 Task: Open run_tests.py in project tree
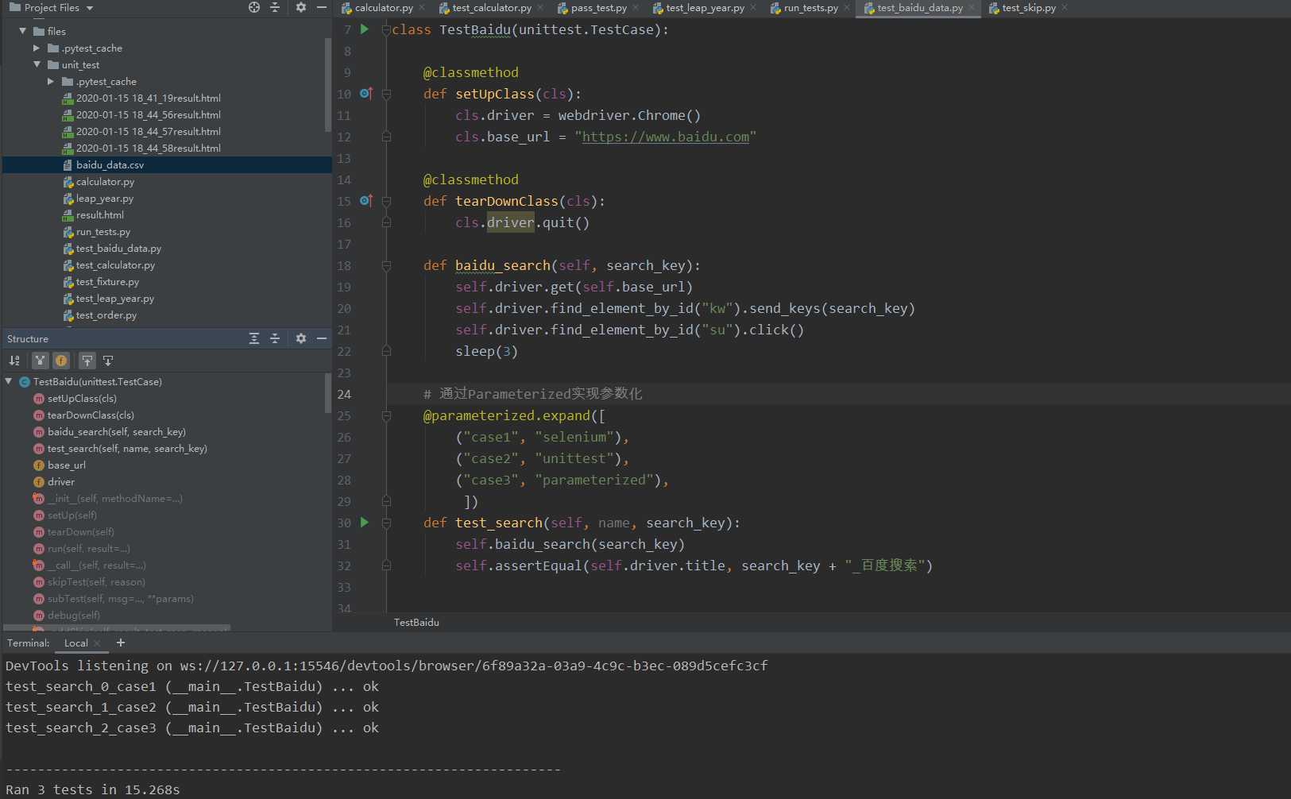(103, 232)
